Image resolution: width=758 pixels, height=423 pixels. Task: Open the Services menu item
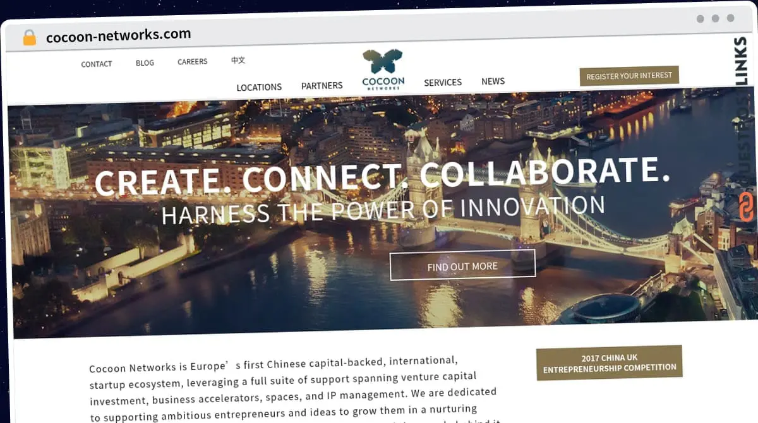[443, 82]
